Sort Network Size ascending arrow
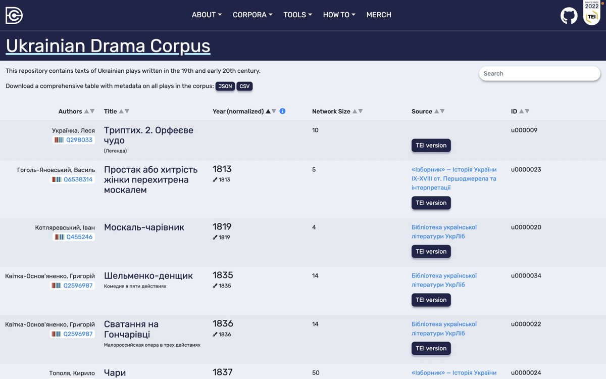606x379 pixels. (355, 111)
